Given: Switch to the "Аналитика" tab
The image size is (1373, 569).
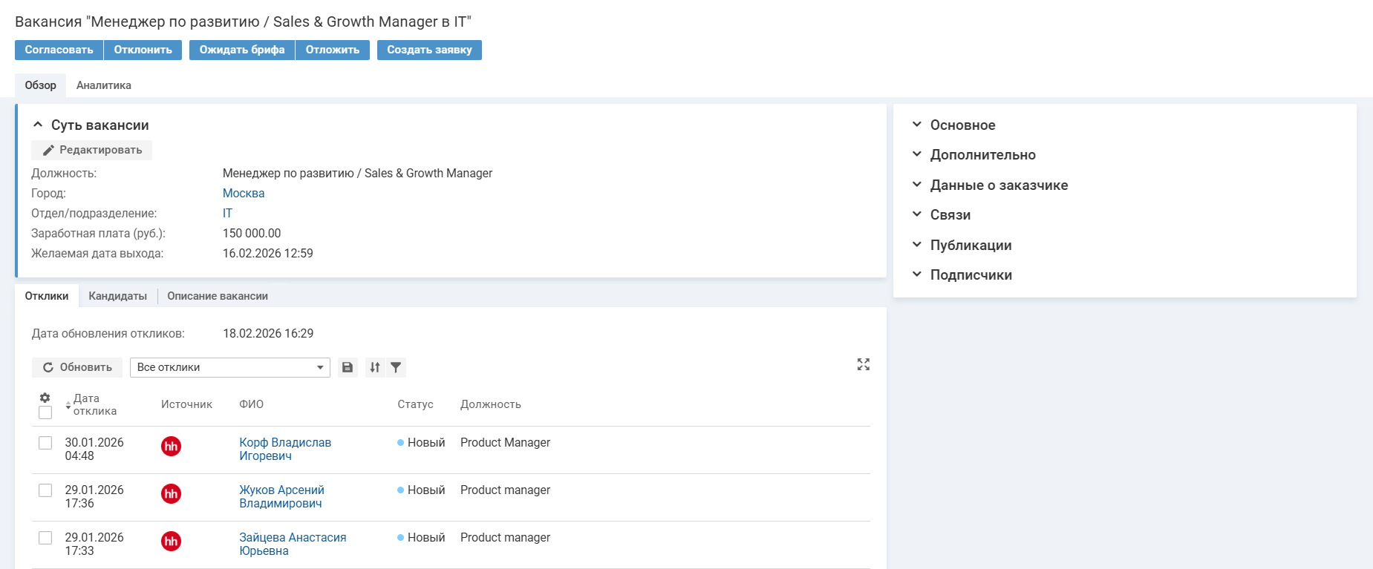Looking at the screenshot, I should tap(103, 85).
